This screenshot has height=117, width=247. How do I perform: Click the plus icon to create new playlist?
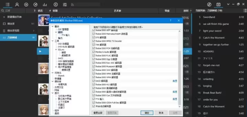pyautogui.click(x=4, y=17)
